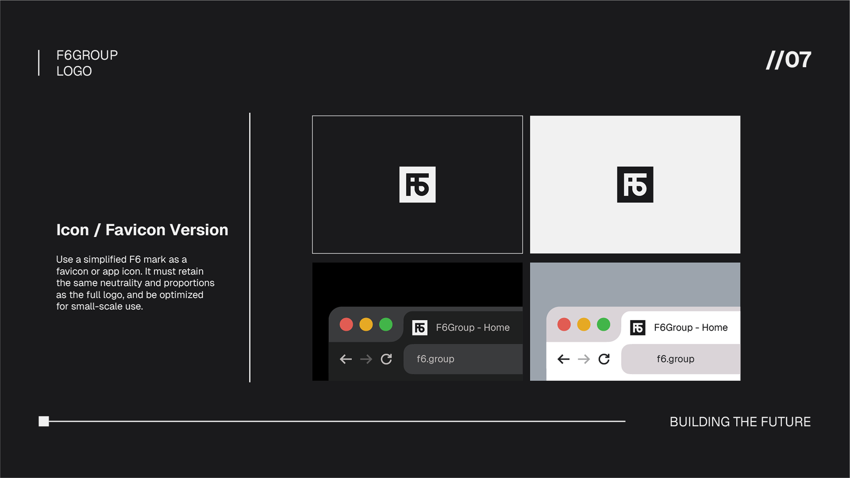The image size is (850, 478).
Task: Click the Icon / Favicon Version heading
Action: coord(142,230)
